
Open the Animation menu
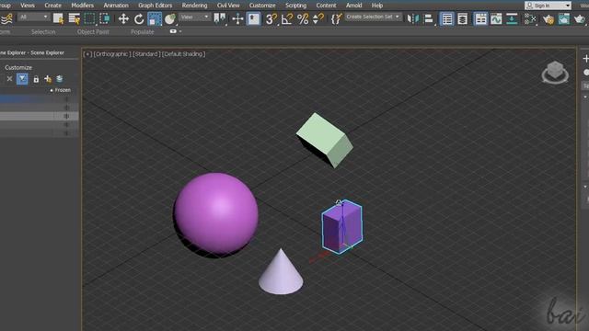(116, 6)
